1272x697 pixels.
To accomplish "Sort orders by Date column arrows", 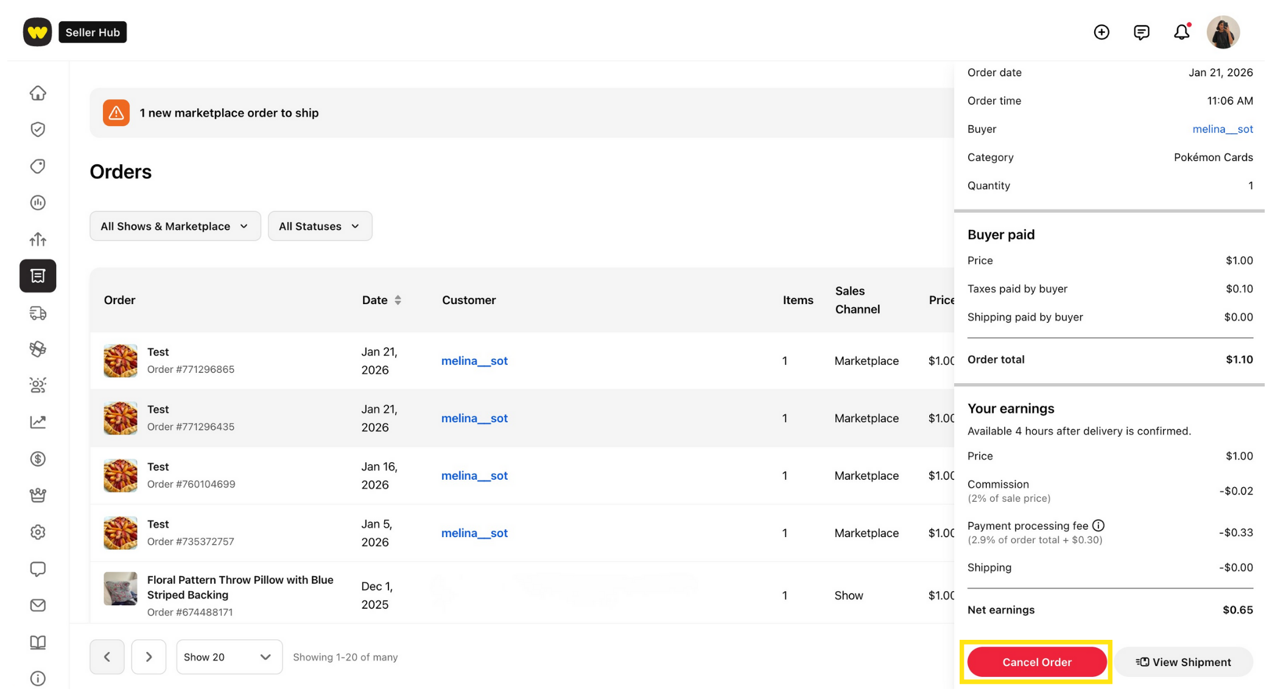I will [398, 300].
